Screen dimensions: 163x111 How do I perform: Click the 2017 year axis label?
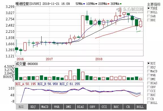[49, 59]
